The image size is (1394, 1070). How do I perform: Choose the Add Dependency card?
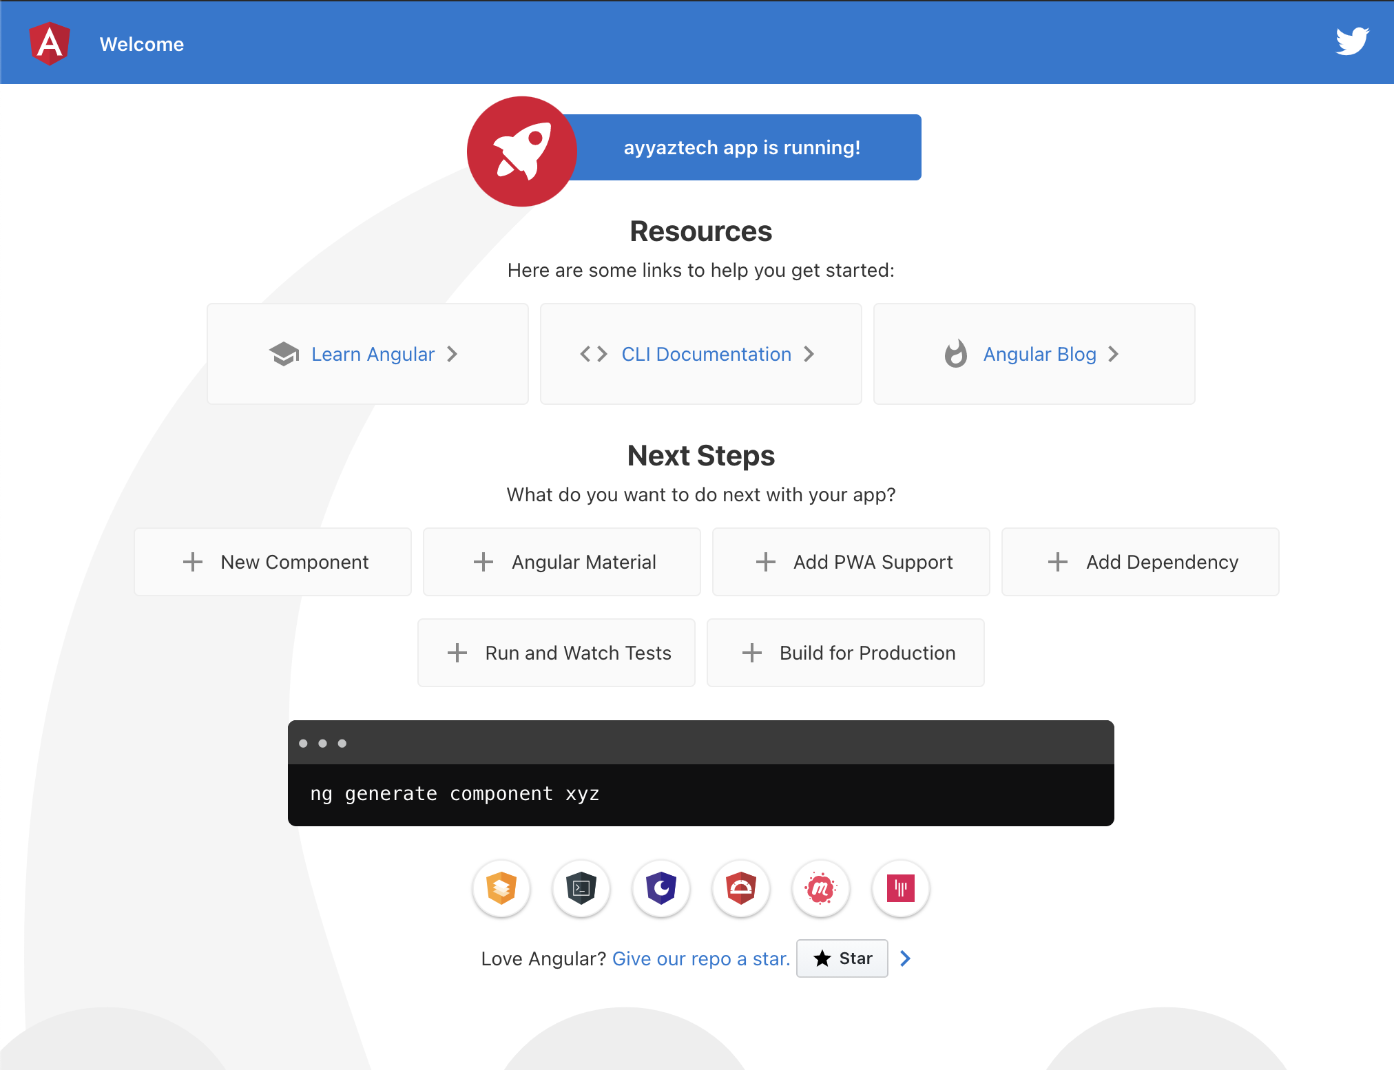1141,562
